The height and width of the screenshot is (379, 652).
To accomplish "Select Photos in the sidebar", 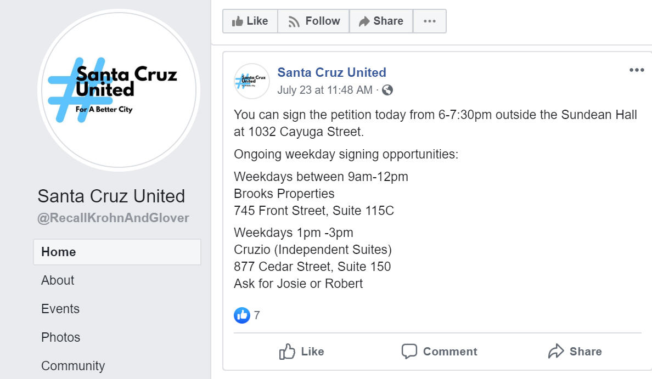I will [60, 337].
